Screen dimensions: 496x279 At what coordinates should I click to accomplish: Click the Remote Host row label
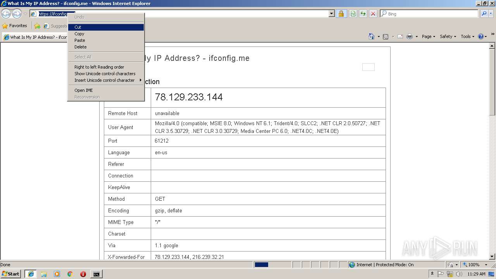tap(123, 113)
